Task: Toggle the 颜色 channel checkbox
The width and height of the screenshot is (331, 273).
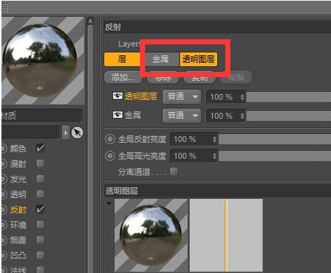Action: (40, 148)
